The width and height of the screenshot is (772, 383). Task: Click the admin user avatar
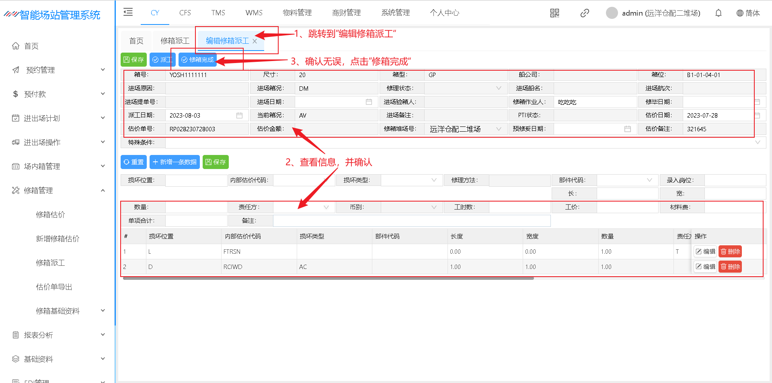click(612, 13)
